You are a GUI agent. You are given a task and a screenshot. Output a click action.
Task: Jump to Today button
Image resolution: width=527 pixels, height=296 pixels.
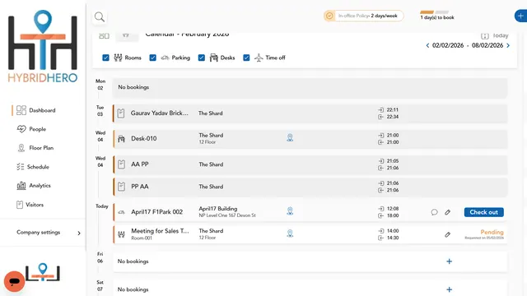point(495,35)
